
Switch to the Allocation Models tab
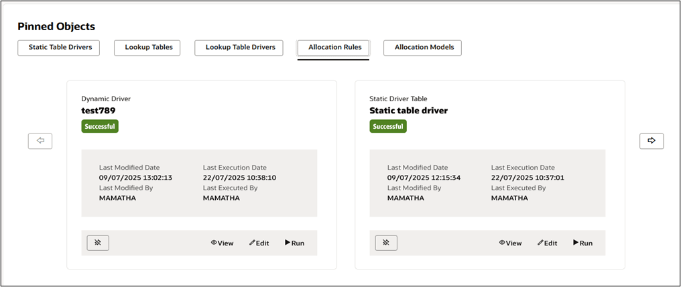point(422,48)
